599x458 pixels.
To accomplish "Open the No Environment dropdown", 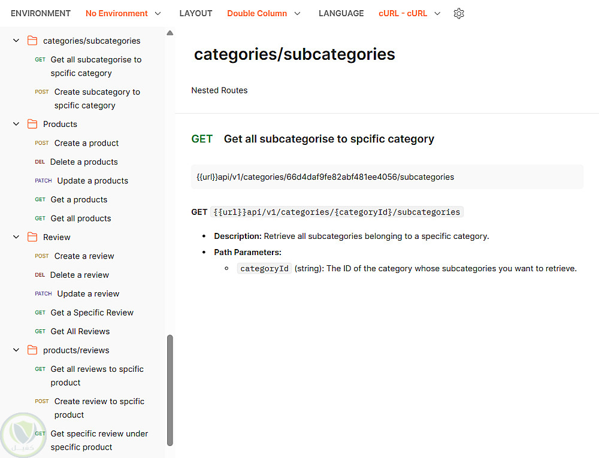I will tap(123, 13).
